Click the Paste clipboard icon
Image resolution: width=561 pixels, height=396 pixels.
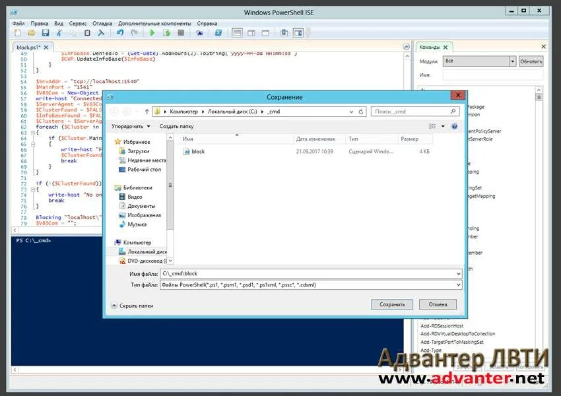point(87,33)
